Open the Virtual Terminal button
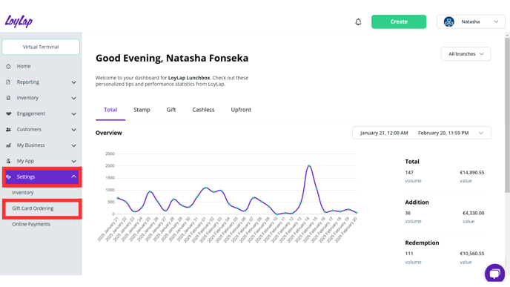Image resolution: width=510 pixels, height=287 pixels. [41, 47]
